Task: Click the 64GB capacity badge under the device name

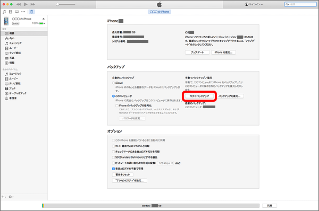Action: pyautogui.click(x=15, y=23)
